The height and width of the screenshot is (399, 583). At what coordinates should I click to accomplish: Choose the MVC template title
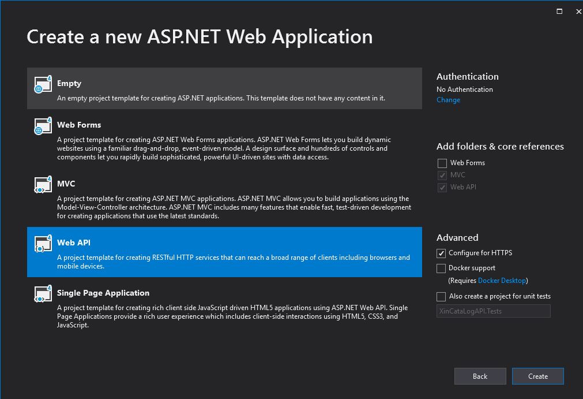pos(66,184)
